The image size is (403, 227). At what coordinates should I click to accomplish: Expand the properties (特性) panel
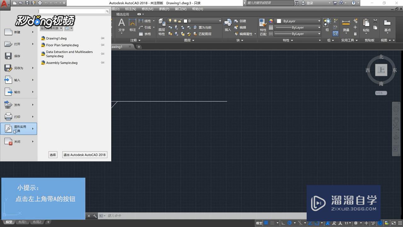coord(288,40)
